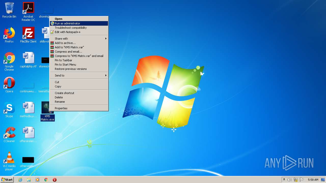Open Windows Explorer folder in taskbar
326x183 pixels.
coord(29,180)
